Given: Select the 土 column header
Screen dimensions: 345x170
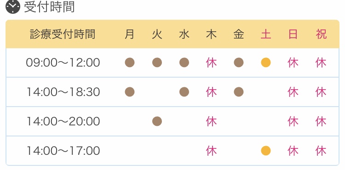Looking at the screenshot, I should (266, 34).
